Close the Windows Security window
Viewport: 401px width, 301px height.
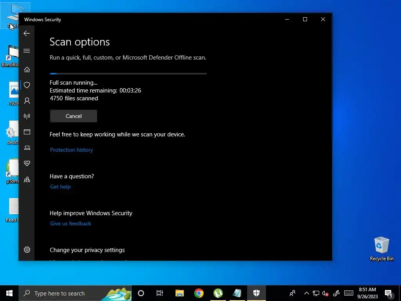(323, 20)
